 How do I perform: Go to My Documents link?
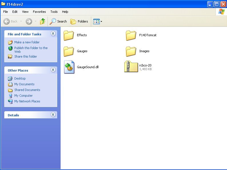24,84
